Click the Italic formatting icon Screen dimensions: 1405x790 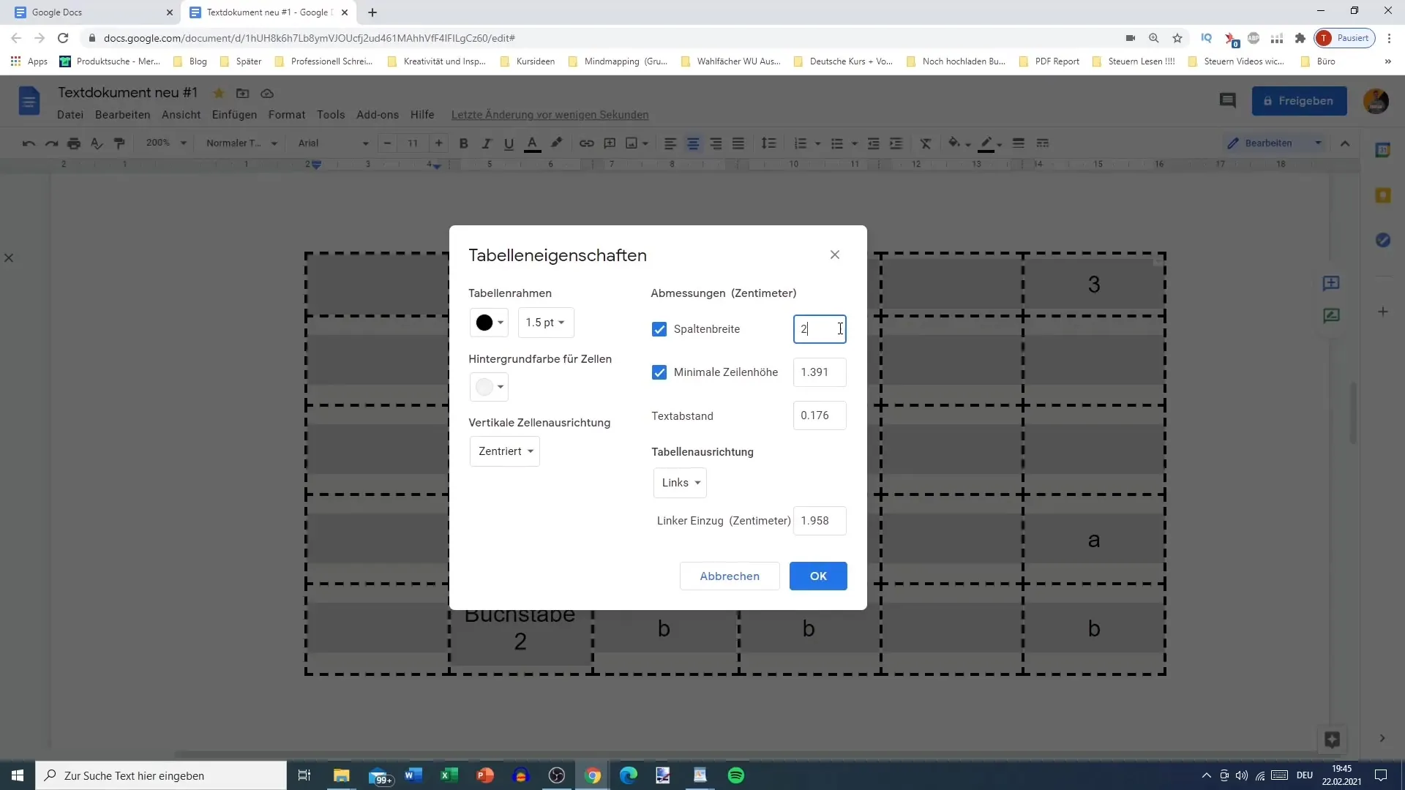488,143
